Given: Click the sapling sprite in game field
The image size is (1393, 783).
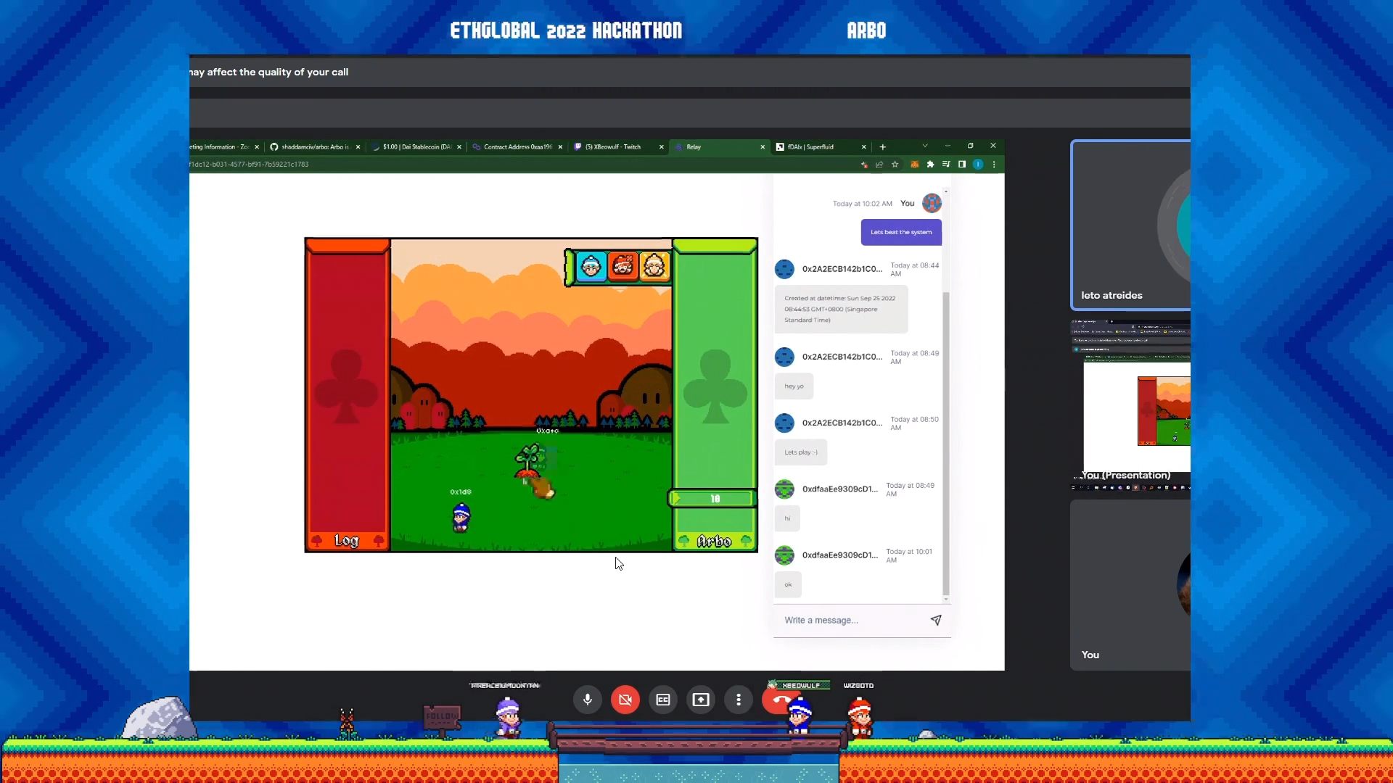Looking at the screenshot, I should (x=530, y=461).
